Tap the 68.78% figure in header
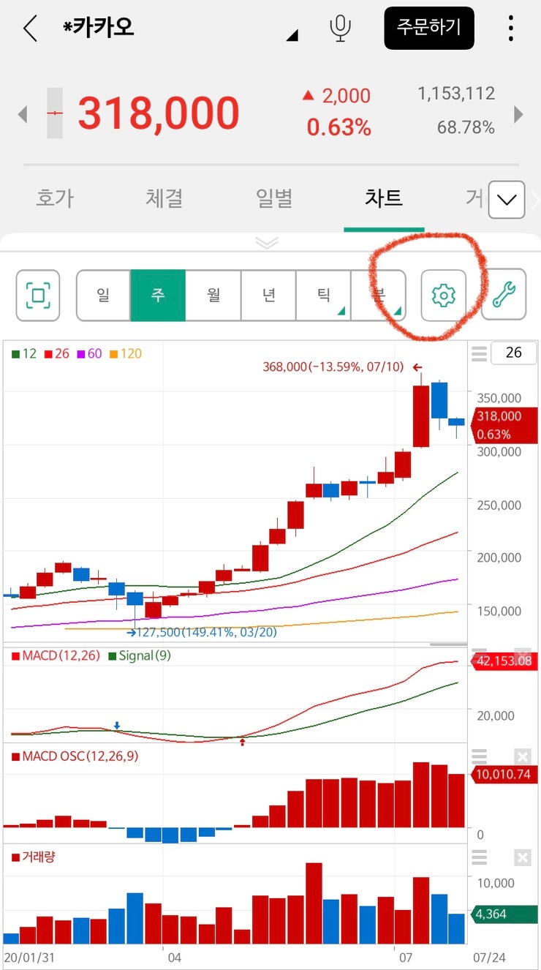This screenshot has height=970, width=541. click(466, 128)
